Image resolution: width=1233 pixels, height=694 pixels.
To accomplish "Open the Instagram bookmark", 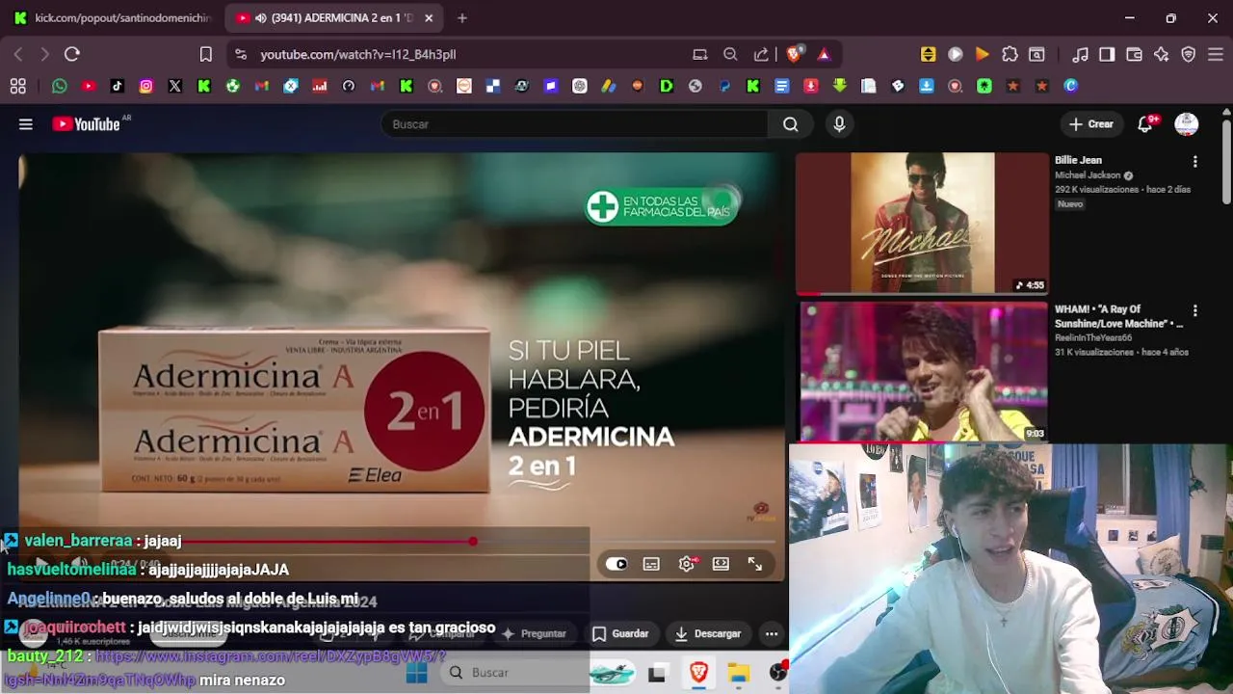I will (146, 86).
